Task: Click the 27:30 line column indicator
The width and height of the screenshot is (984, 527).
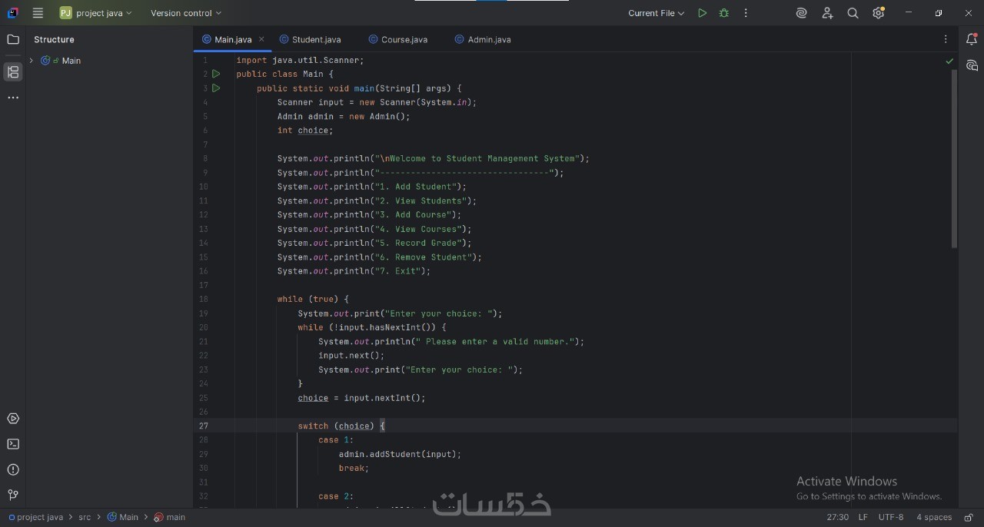Action: point(837,517)
